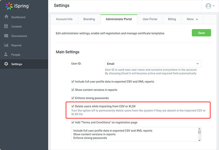This screenshot has height=150, width=219.
Task: Open Dashboard in the sidebar
Action: (x=24, y=17)
